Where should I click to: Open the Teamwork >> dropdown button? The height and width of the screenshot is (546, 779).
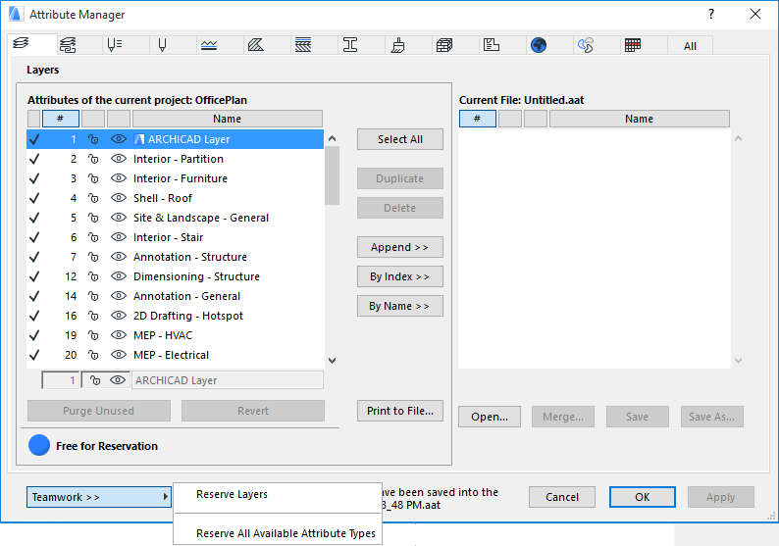pyautogui.click(x=99, y=497)
